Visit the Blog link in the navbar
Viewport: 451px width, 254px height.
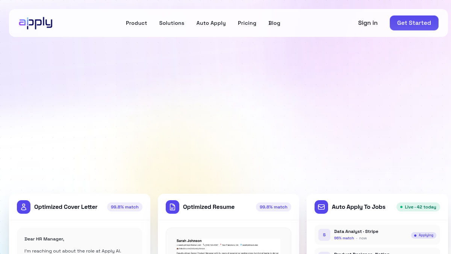[274, 23]
